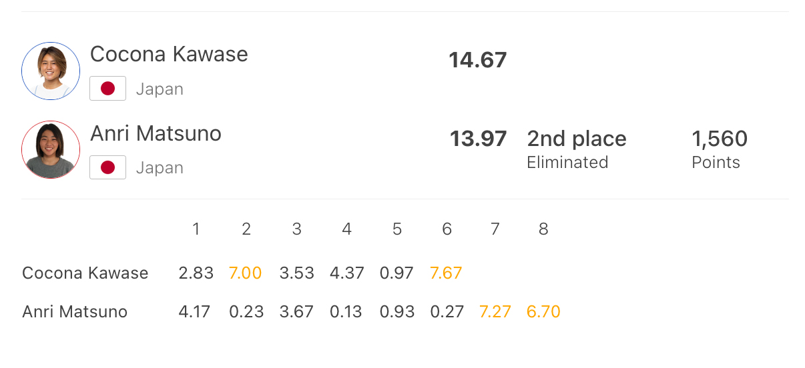The width and height of the screenshot is (805, 368).
Task: Click the 1,560 points value
Action: [x=720, y=139]
